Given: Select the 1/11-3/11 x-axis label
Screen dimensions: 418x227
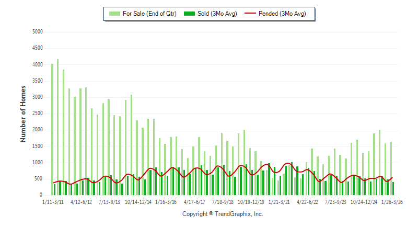Looking at the screenshot, I should coord(53,201).
